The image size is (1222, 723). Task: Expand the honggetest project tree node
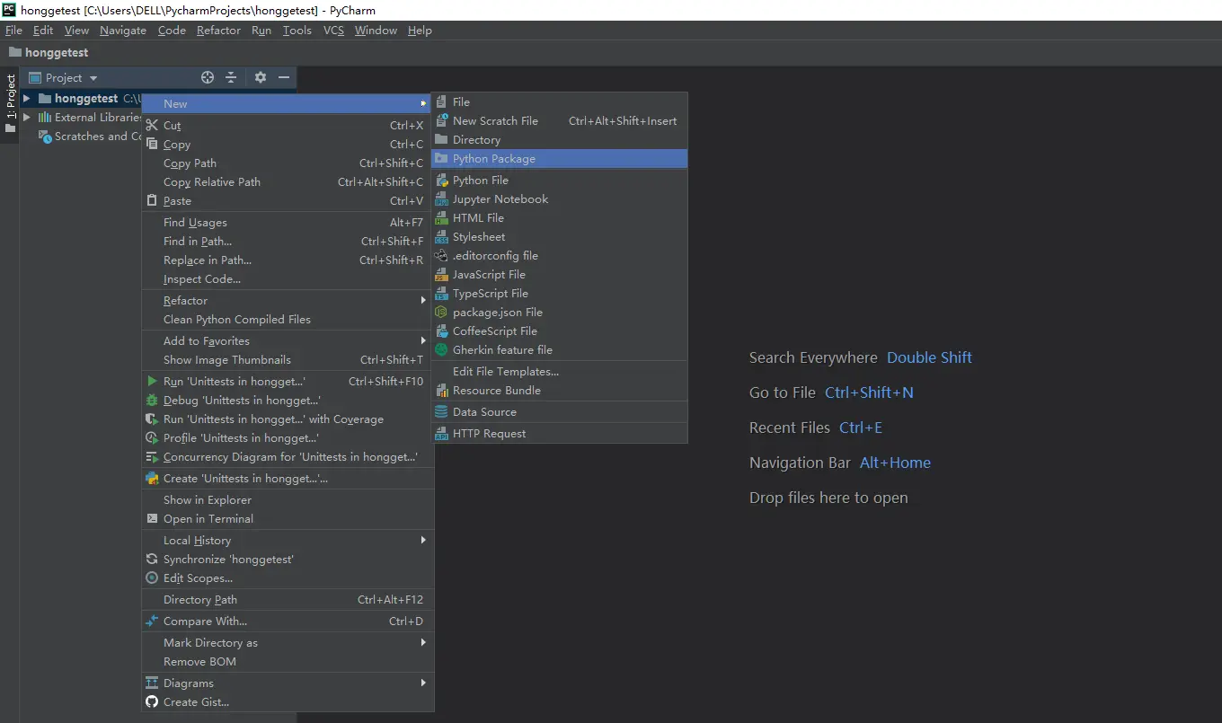[27, 99]
